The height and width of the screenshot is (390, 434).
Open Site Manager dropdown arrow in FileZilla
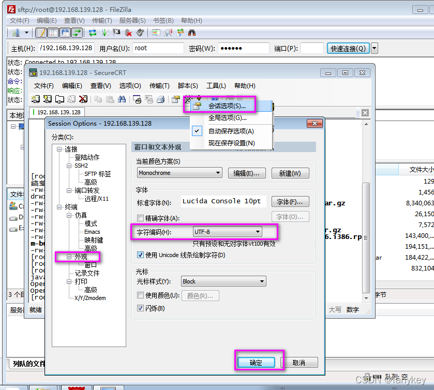(26, 33)
